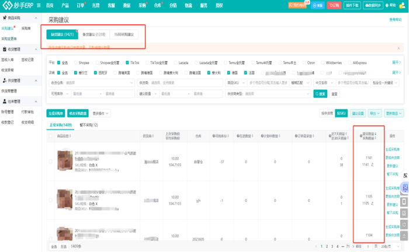Click the 生成采购单 button

coord(56,113)
